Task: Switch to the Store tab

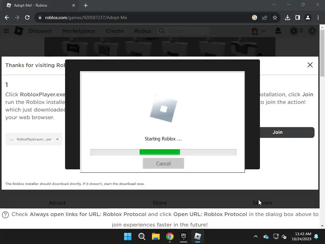Action: (160, 203)
